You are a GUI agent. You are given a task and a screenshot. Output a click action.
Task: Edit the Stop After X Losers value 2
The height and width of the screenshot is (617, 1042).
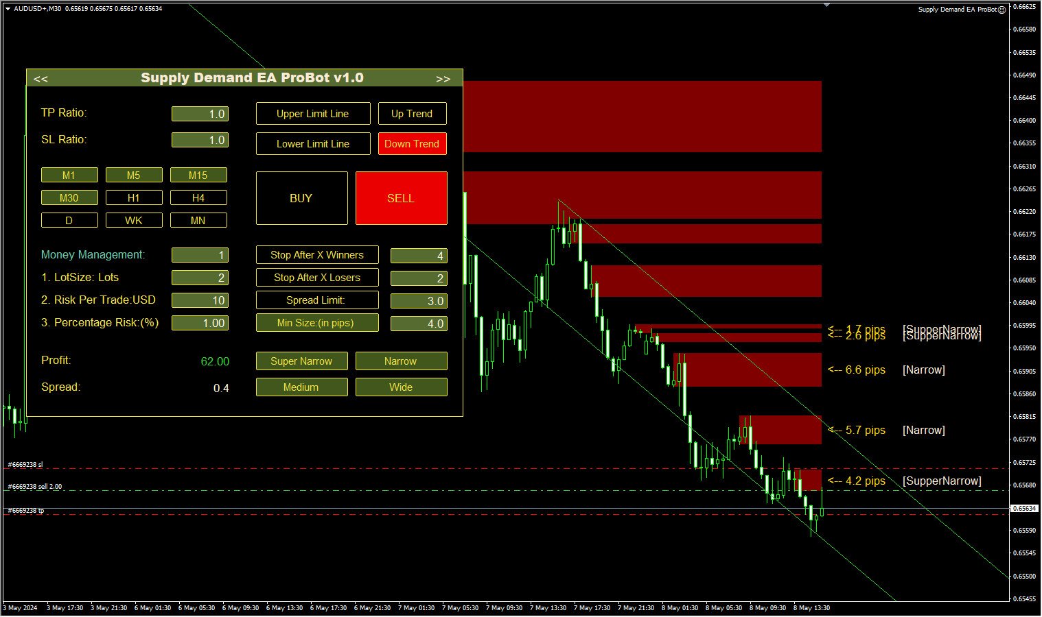point(419,278)
